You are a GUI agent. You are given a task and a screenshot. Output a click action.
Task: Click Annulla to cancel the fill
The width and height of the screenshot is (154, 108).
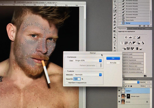113,63
